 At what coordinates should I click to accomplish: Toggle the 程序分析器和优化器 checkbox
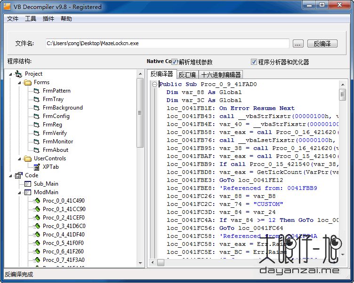coord(254,62)
